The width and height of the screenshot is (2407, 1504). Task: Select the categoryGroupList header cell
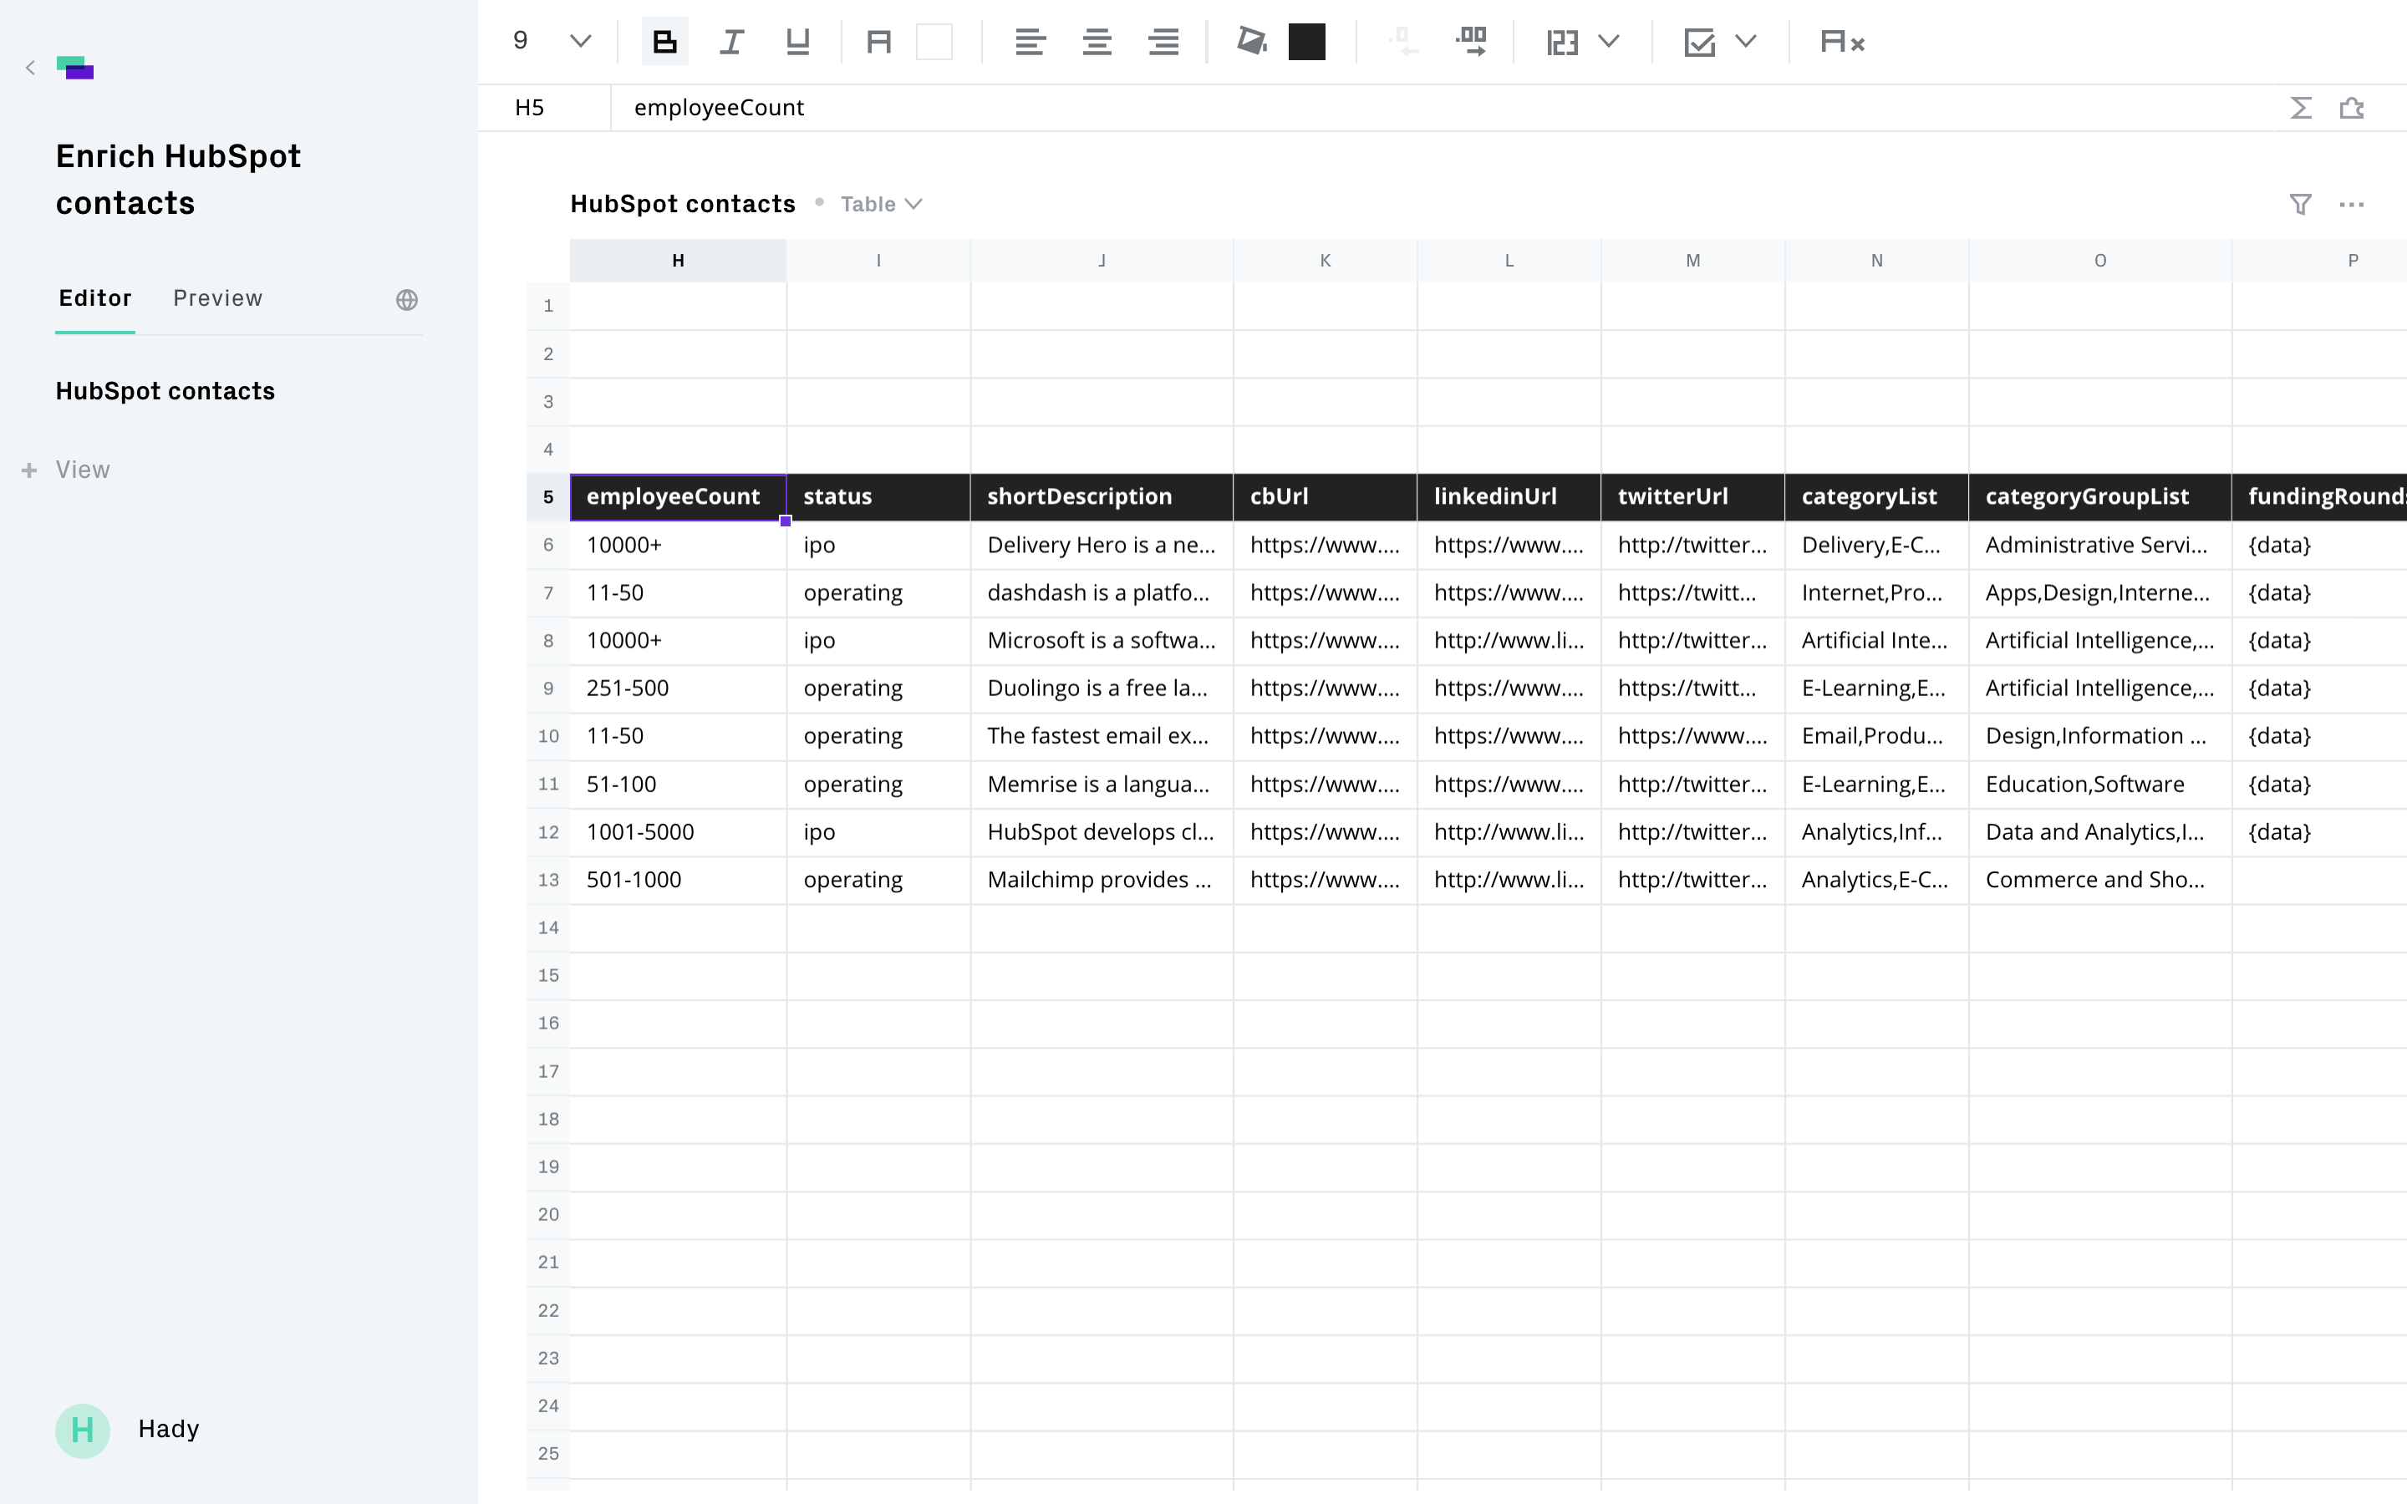pyautogui.click(x=2099, y=497)
